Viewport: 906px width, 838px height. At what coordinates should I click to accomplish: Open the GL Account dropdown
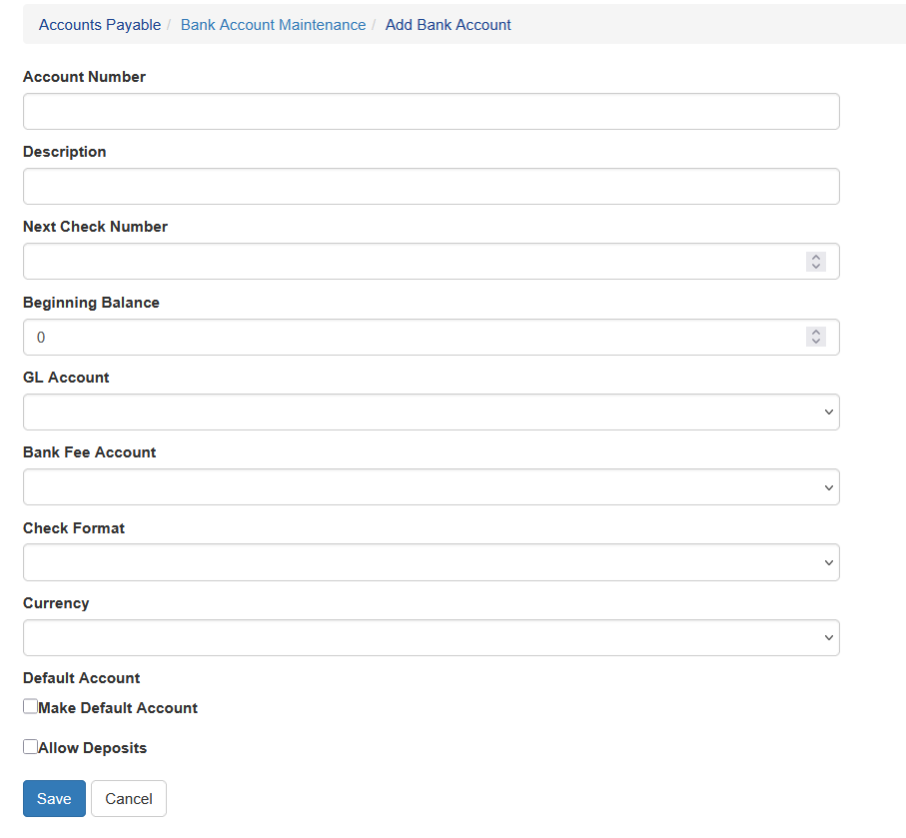pyautogui.click(x=432, y=413)
